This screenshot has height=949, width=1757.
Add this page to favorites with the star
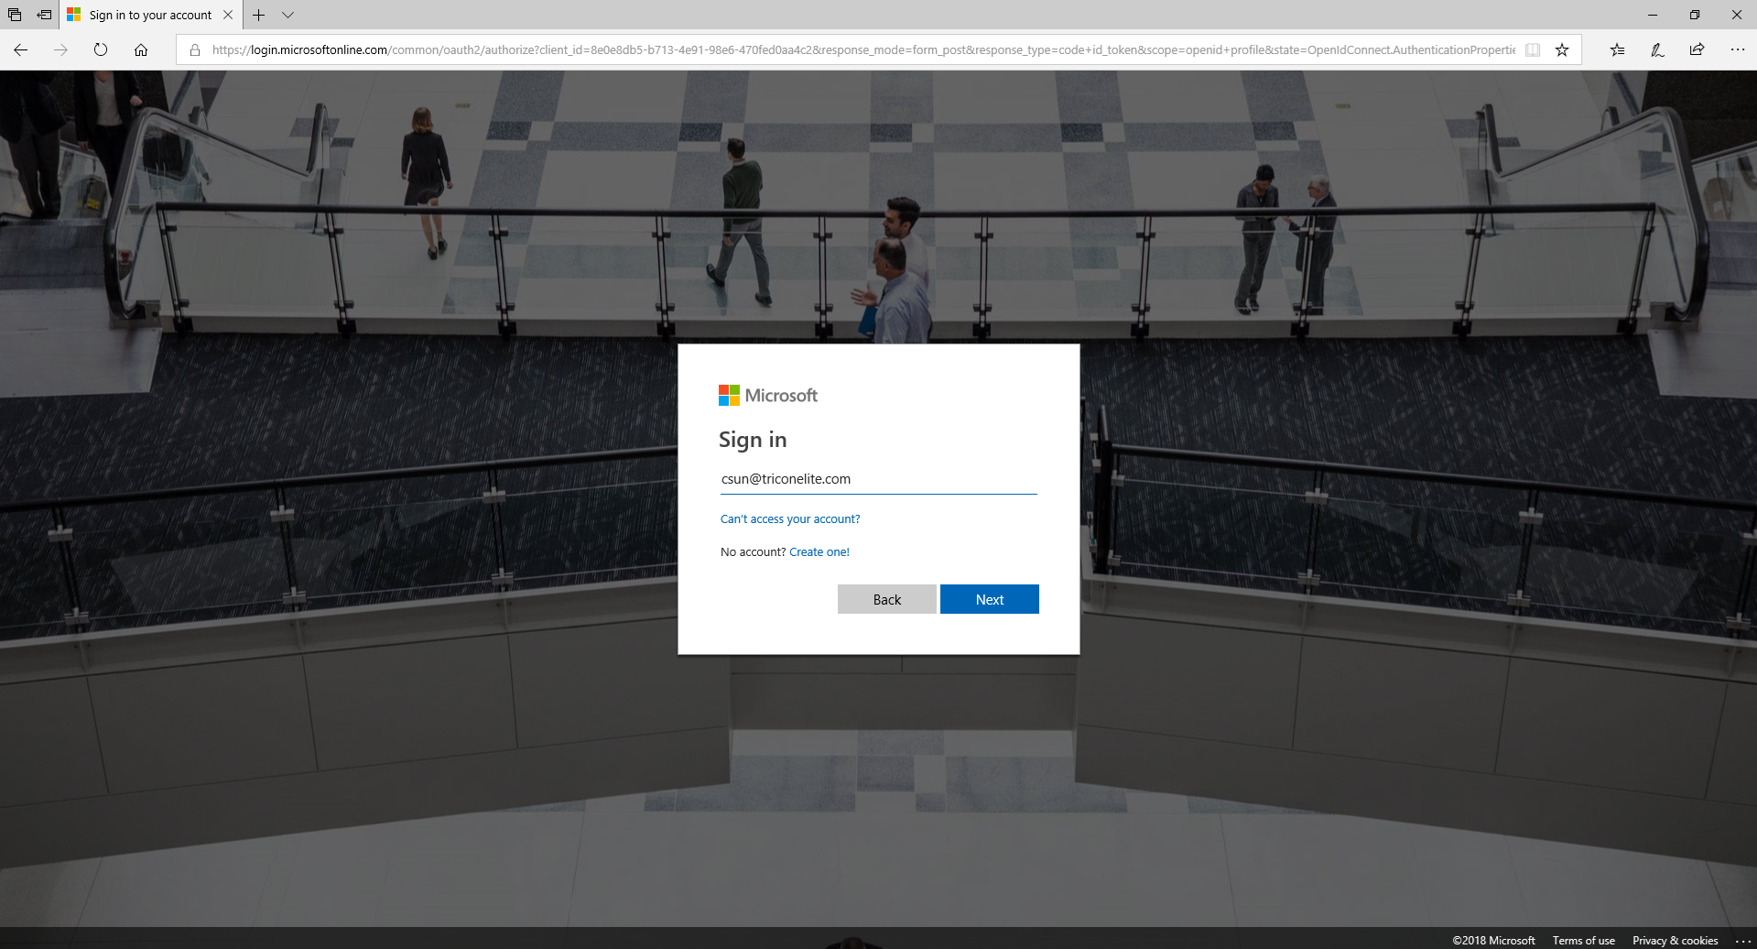pyautogui.click(x=1562, y=49)
